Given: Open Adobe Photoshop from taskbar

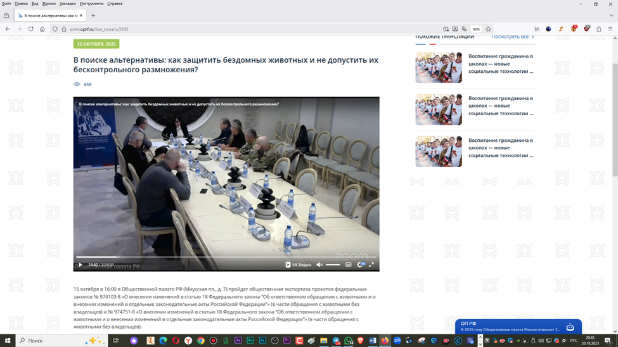Looking at the screenshot, I should pos(262,340).
